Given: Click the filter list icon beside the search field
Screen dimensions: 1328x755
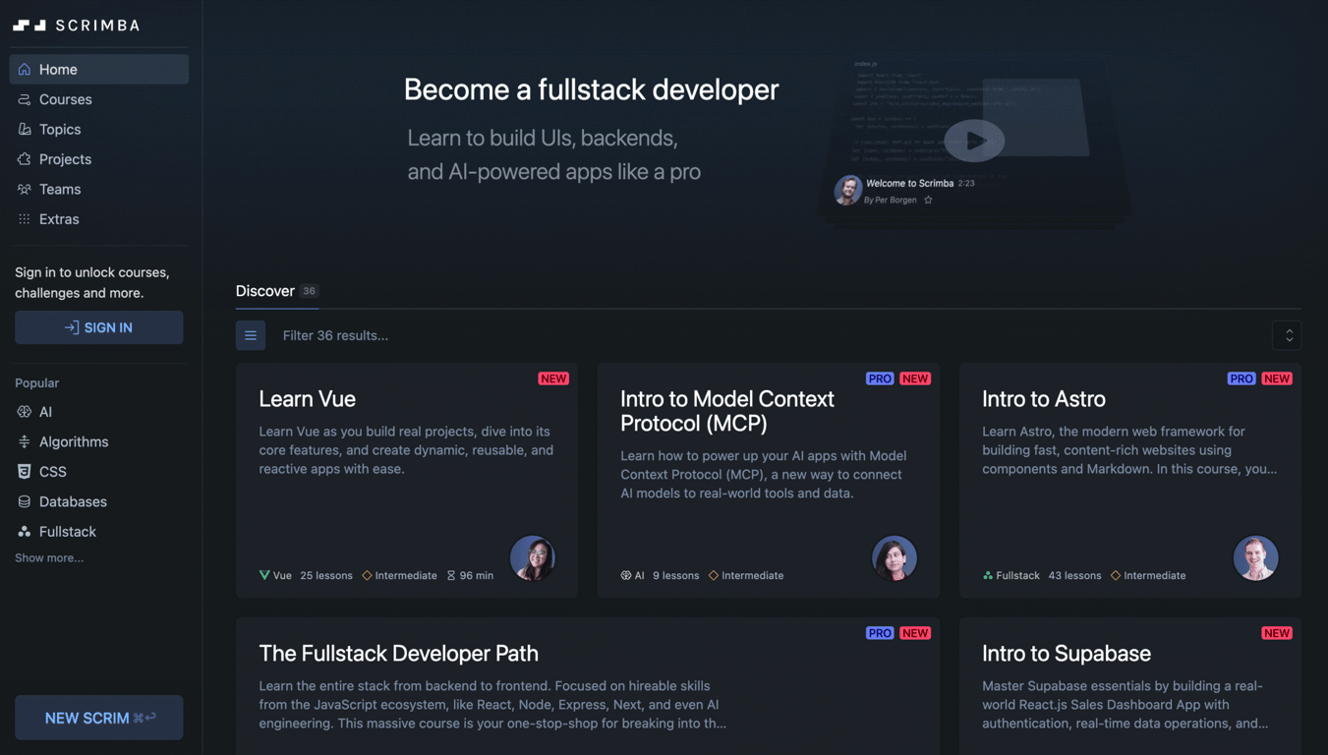Looking at the screenshot, I should pyautogui.click(x=251, y=335).
